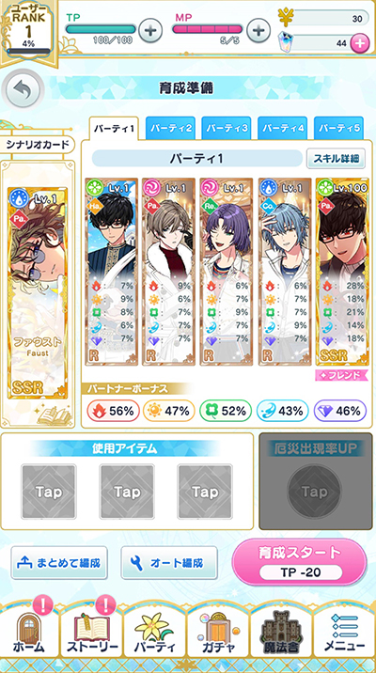Viewport: 376px width, 673px height.
Task: Select the Faust SSR scenario card
Action: (38, 292)
